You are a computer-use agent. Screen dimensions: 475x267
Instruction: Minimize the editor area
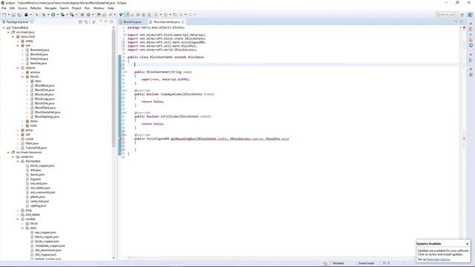456,22
